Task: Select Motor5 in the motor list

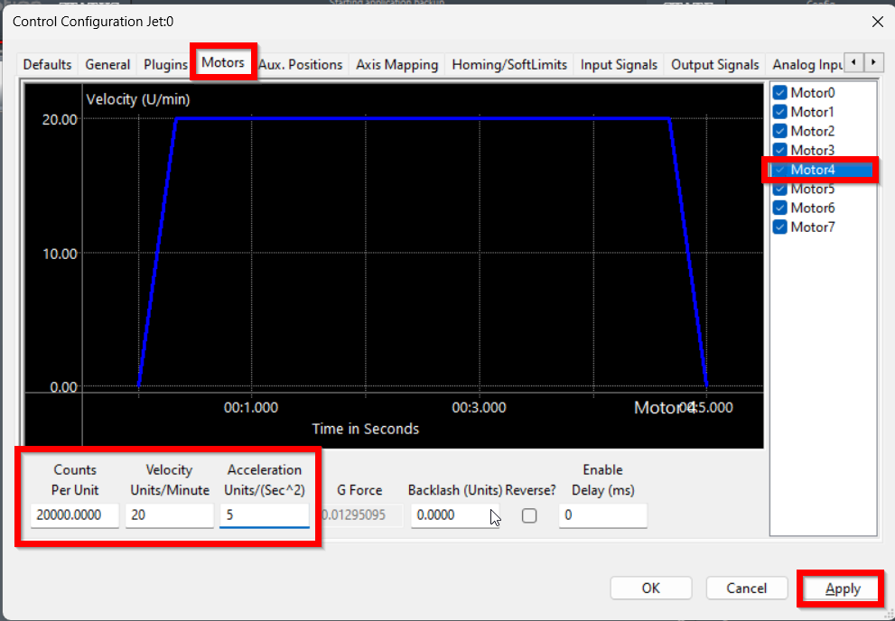Action: [x=813, y=189]
